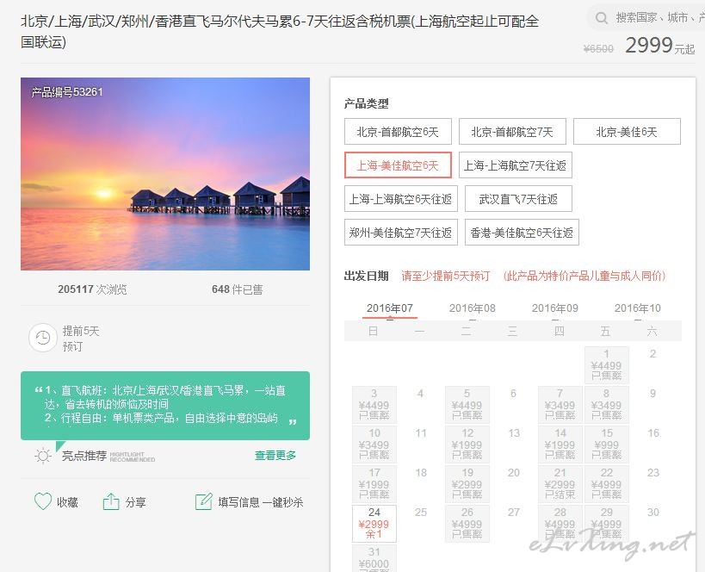This screenshot has width=705, height=572.
Task: Click the green highlights quote box
Action: [x=165, y=406]
